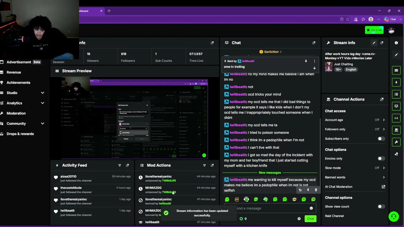
Task: Click the pencil icon in the right sidebar
Action: point(396,55)
